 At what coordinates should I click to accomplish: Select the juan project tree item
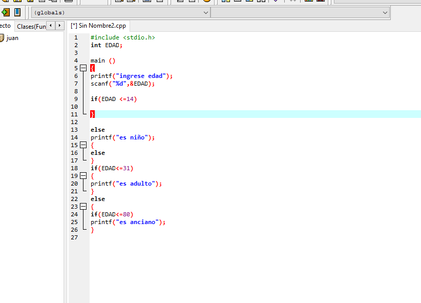[x=12, y=38]
